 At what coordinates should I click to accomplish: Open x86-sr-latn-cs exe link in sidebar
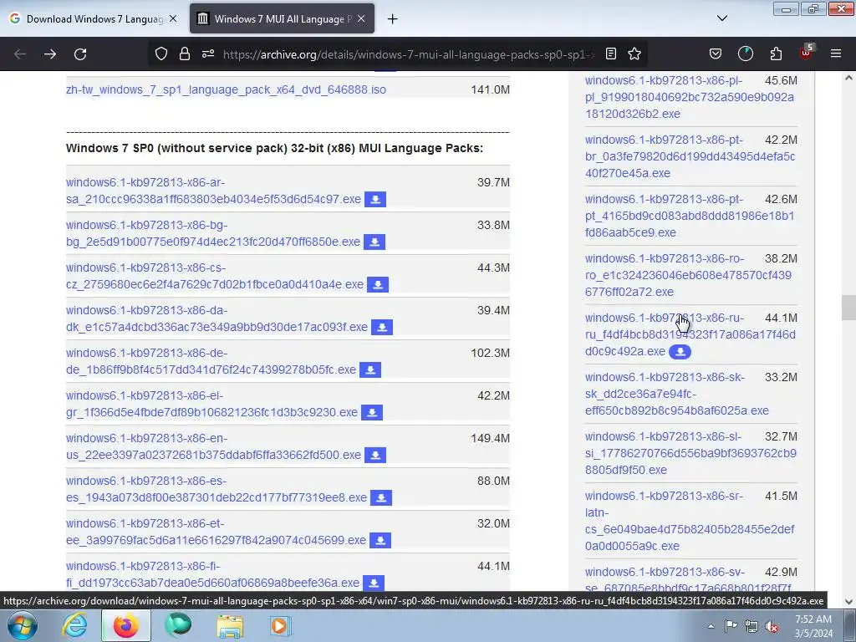click(x=690, y=521)
